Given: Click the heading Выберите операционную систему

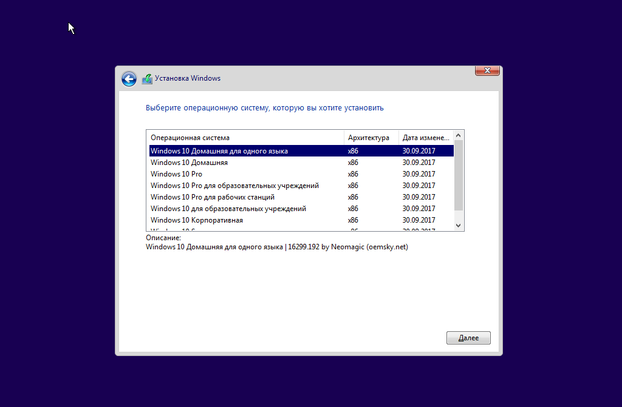Looking at the screenshot, I should click(265, 108).
